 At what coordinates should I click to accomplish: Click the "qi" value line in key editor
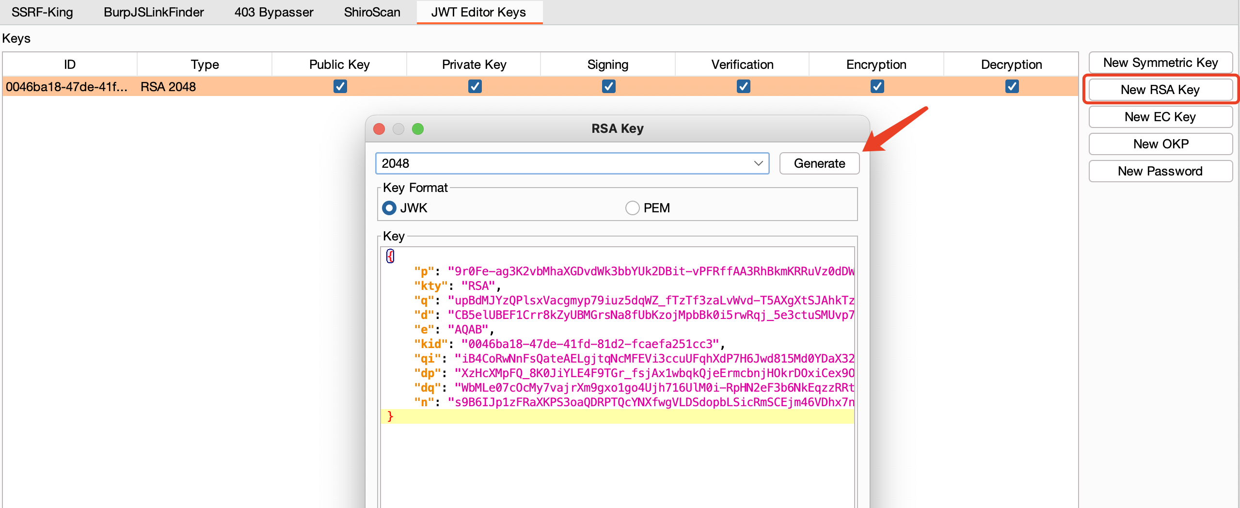[x=634, y=359]
